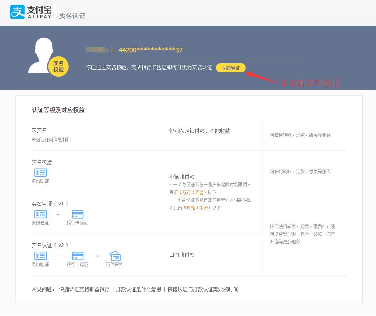Click 可使用转账、还款、缴费等服务 in 实名校验 row
This screenshot has height=316, width=376.
pyautogui.click(x=300, y=171)
